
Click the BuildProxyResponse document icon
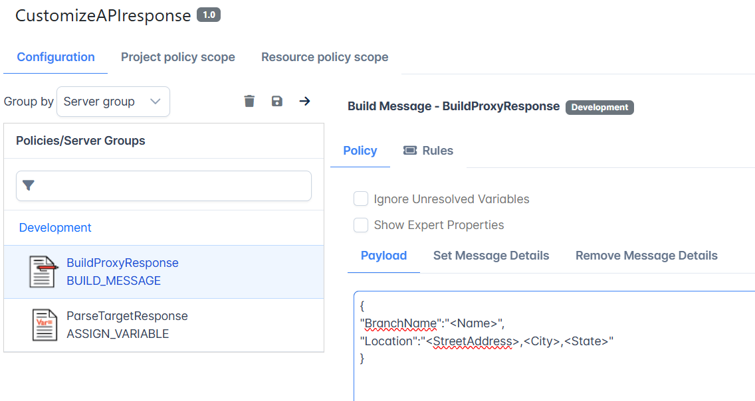(x=43, y=272)
